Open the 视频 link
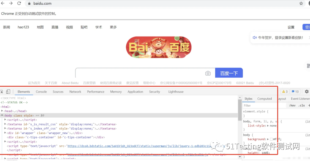Image resolution: width=310 pixels, height=161 pixels. 69,27
